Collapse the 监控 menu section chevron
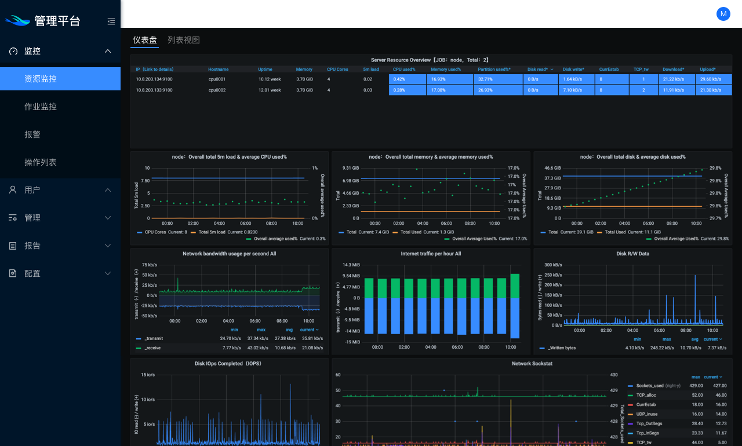This screenshot has width=742, height=446. pos(108,51)
